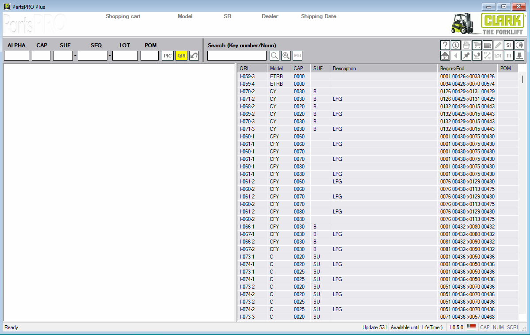Select the I-070-2 row
Image resolution: width=530 pixels, height=335 pixels.
[x=377, y=91]
